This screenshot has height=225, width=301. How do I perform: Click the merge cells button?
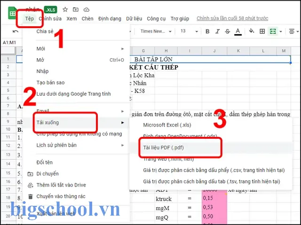pos(273,31)
